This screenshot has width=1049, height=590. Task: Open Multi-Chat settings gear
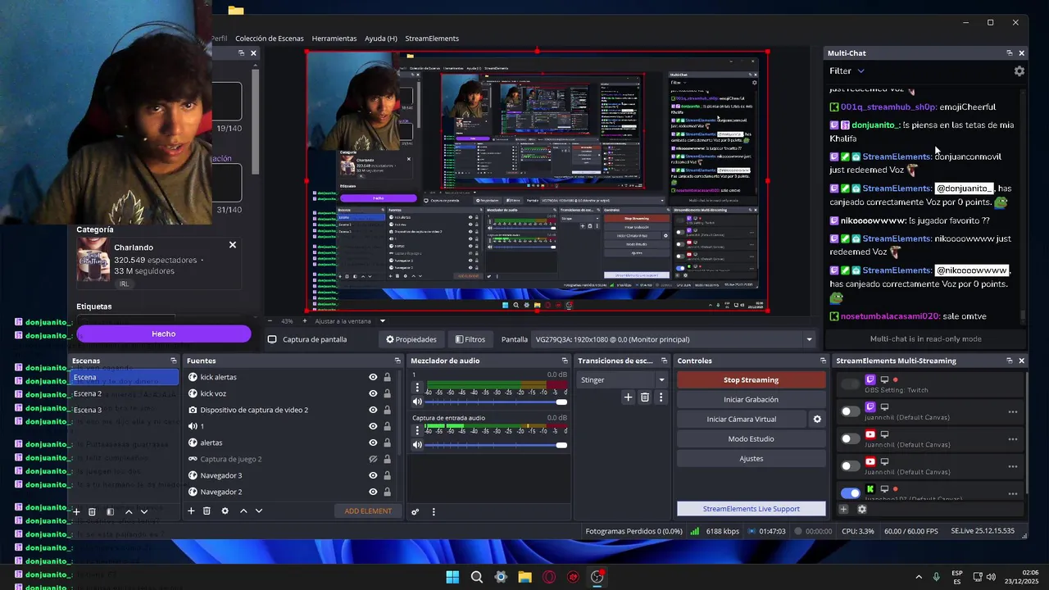coord(1019,71)
